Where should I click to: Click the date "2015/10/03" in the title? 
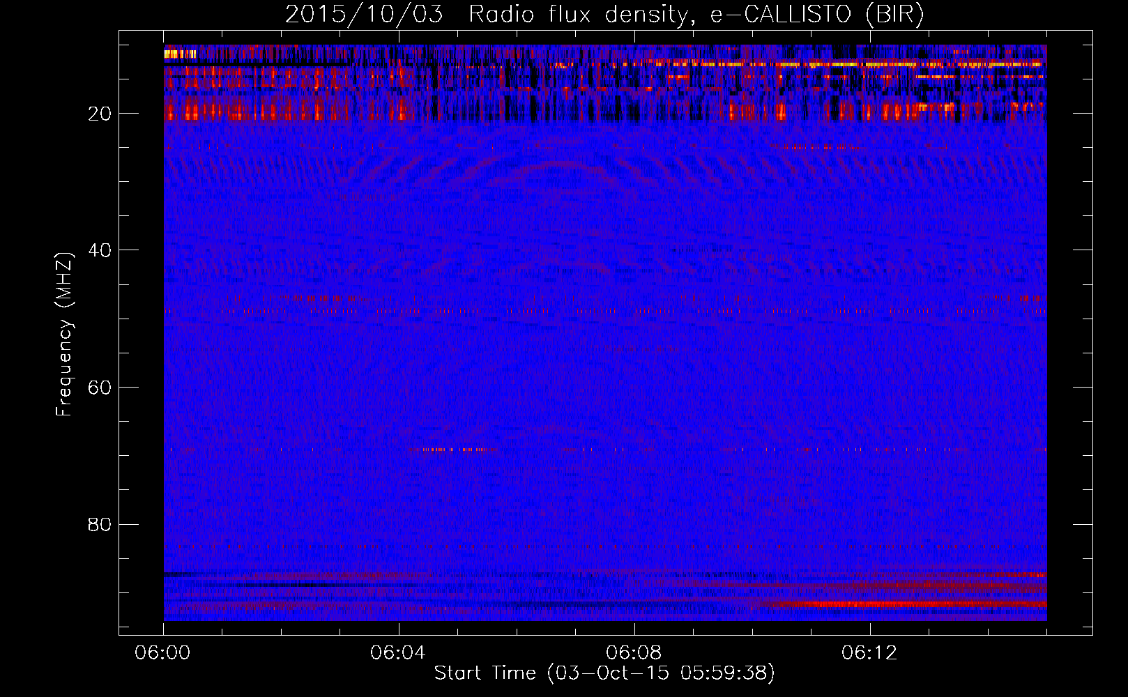pyautogui.click(x=364, y=15)
